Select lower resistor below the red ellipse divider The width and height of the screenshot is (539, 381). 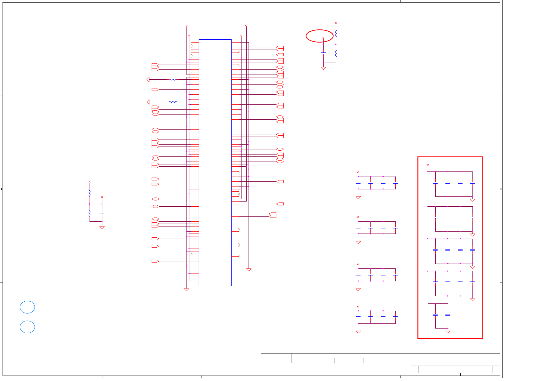click(336, 53)
